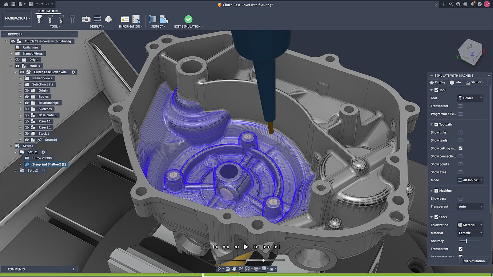The height and width of the screenshot is (277, 493).
Task: Select the pan hand tool in navigation bar
Action: coord(234,269)
